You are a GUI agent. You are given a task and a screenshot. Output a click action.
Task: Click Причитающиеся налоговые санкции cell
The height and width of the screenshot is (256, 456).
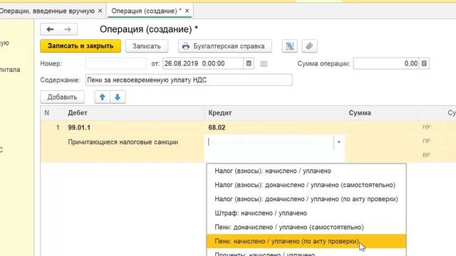coord(134,142)
